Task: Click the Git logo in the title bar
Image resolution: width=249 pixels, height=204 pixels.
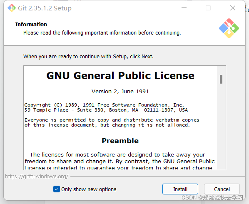Action: (12, 8)
